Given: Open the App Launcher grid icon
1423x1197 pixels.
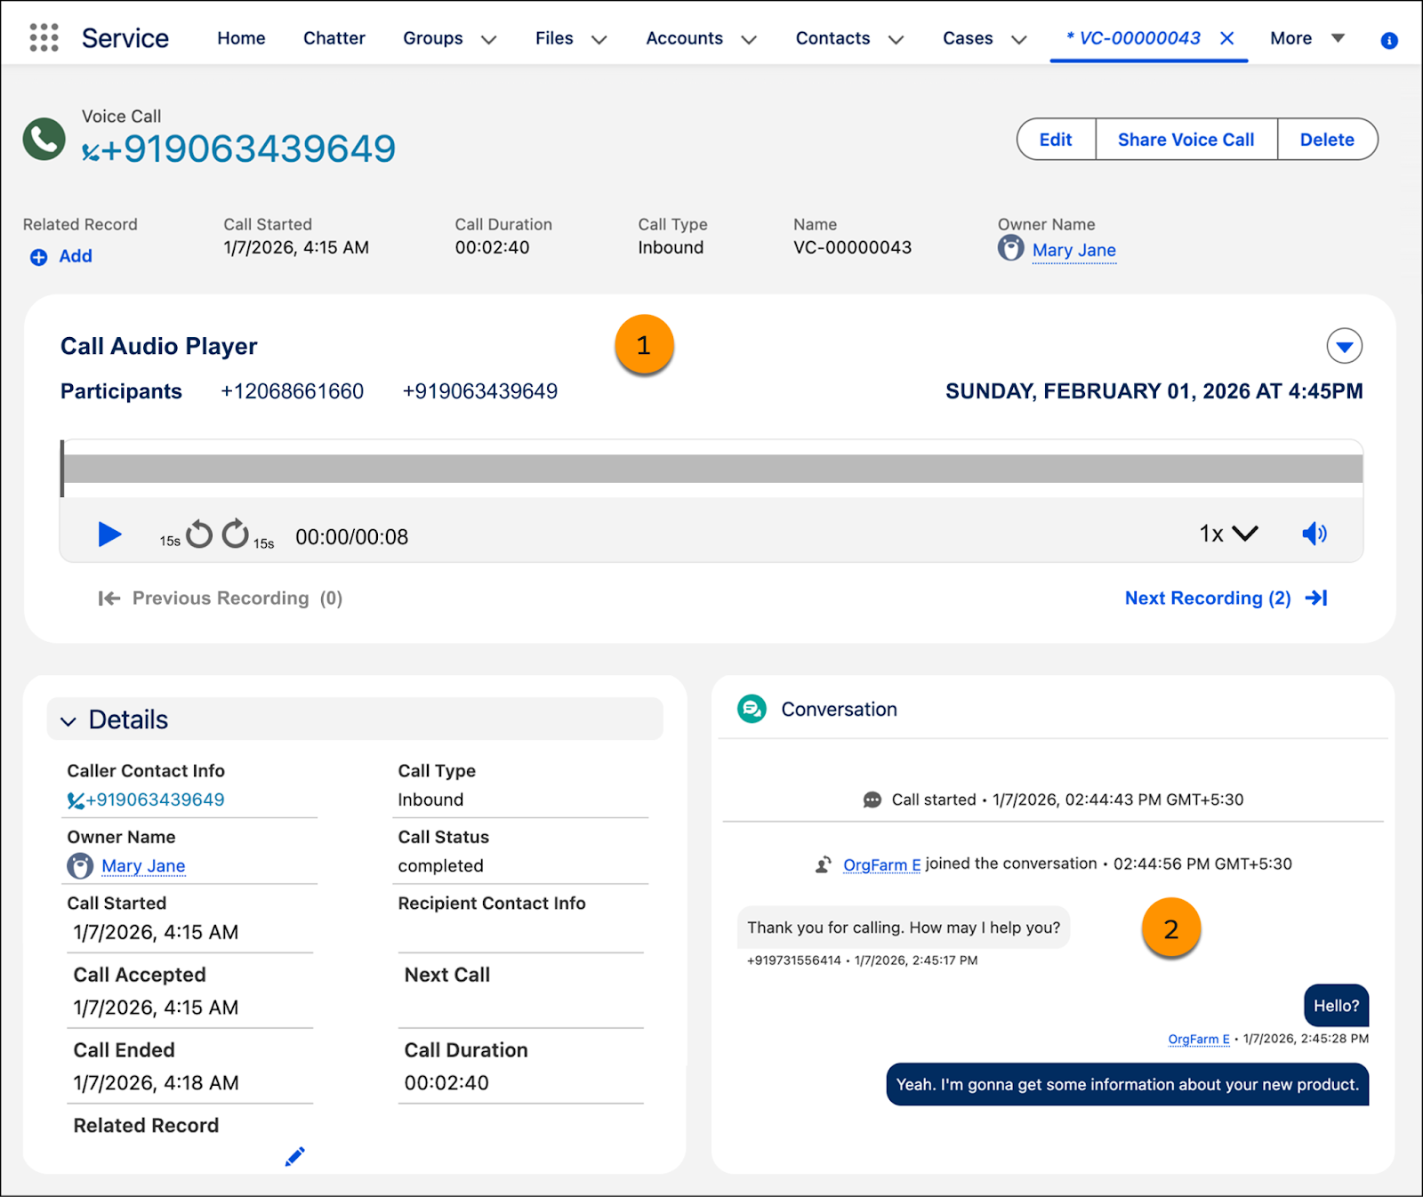Looking at the screenshot, I should [44, 37].
